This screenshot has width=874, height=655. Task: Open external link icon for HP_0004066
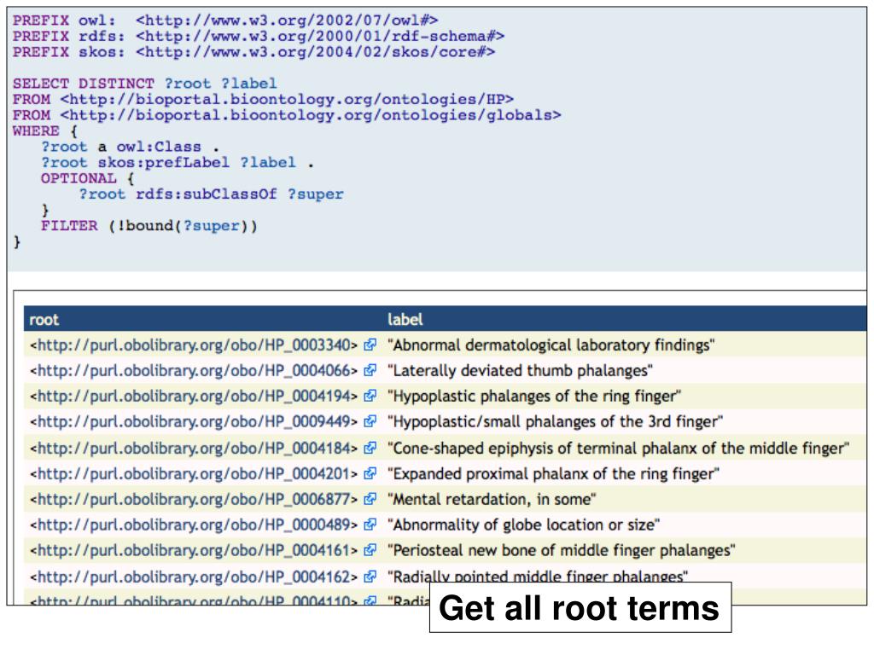tap(370, 370)
